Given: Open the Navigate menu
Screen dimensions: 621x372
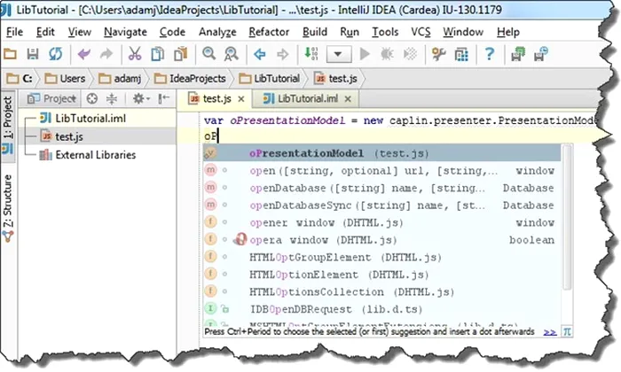Looking at the screenshot, I should coord(125,32).
